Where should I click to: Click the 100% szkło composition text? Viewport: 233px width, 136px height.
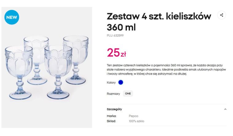click(136, 121)
